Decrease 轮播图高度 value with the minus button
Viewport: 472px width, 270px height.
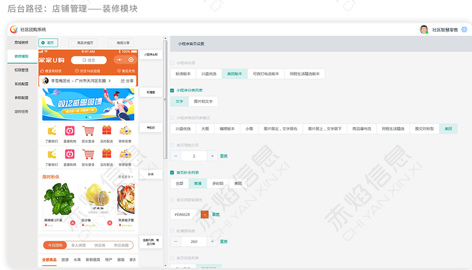176,242
